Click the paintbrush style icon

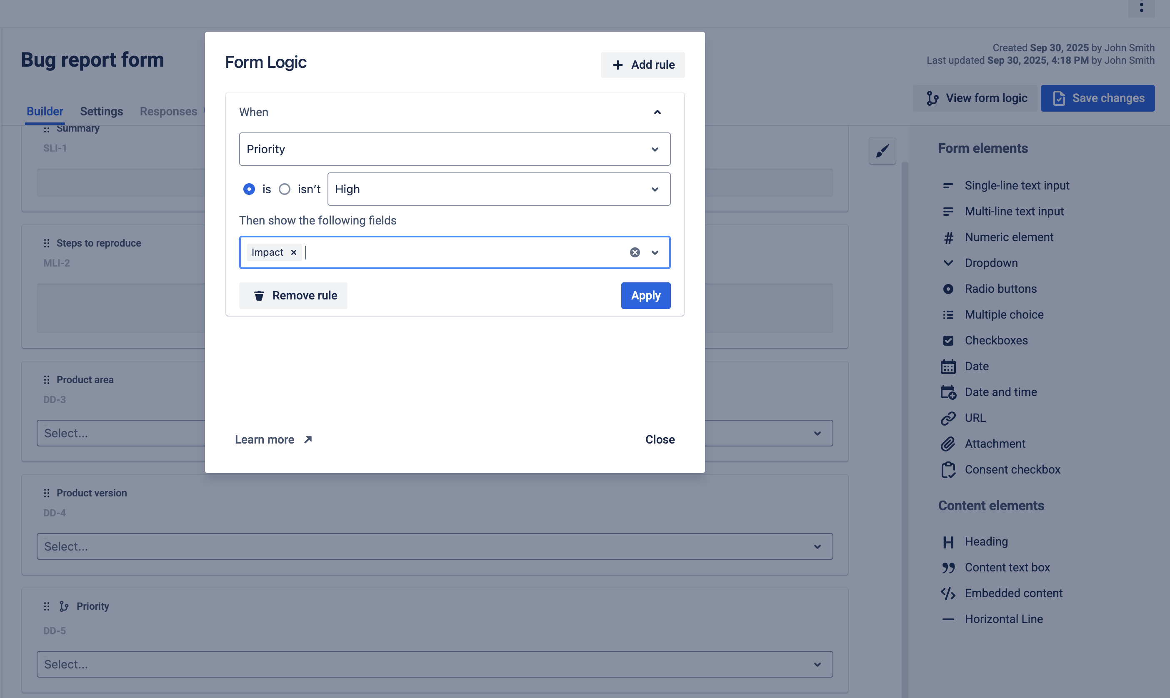coord(882,151)
